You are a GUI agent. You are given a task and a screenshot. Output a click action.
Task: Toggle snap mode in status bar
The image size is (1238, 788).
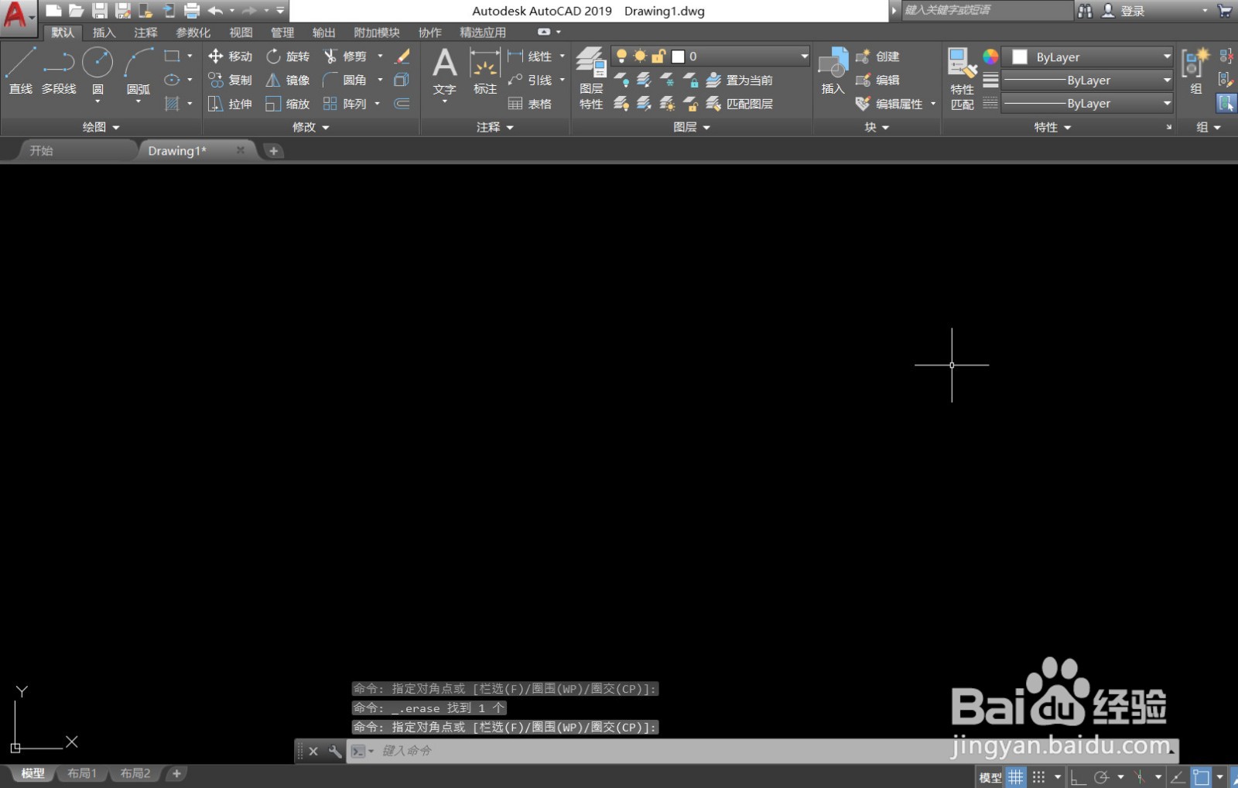[1038, 776]
